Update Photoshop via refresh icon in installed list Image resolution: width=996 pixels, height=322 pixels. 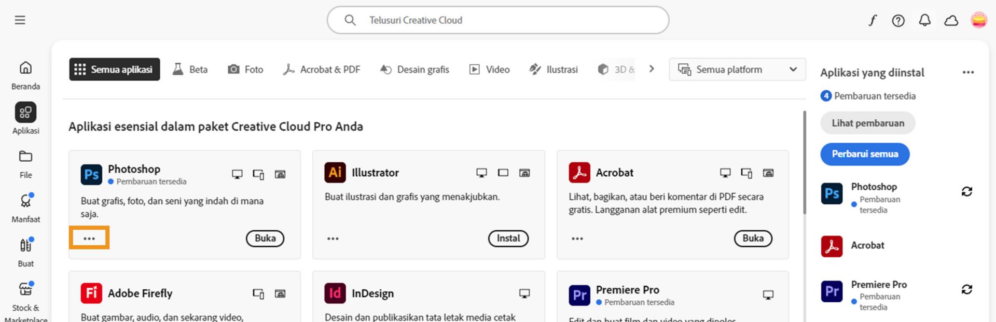point(967,191)
